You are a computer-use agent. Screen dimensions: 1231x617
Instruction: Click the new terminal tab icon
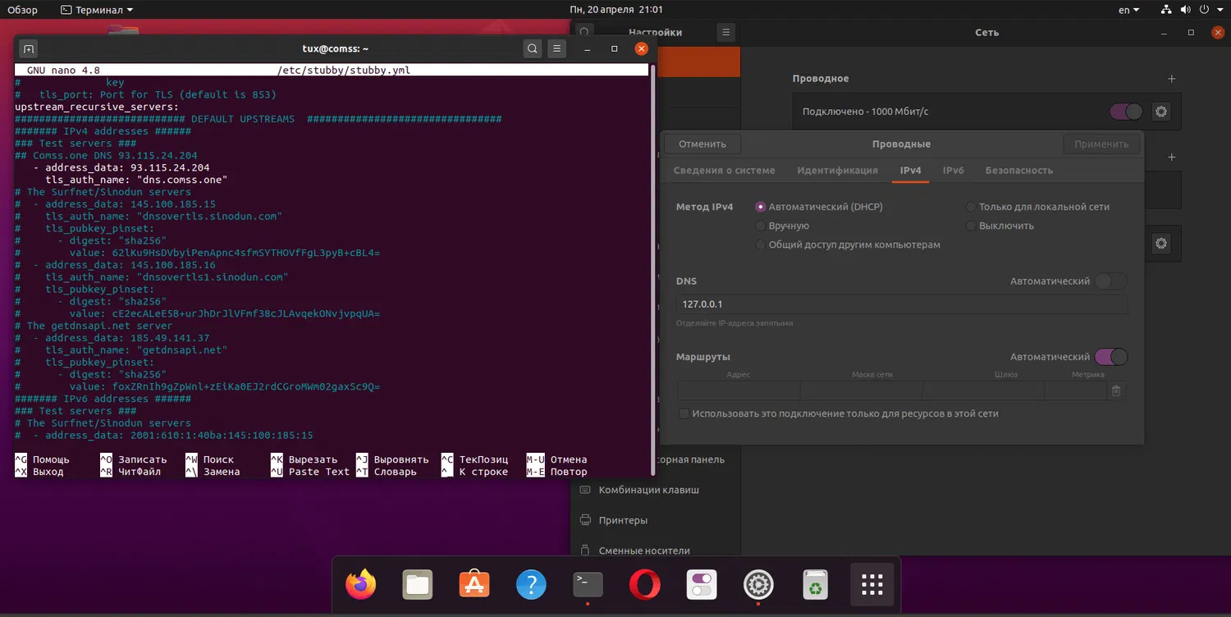pos(28,49)
